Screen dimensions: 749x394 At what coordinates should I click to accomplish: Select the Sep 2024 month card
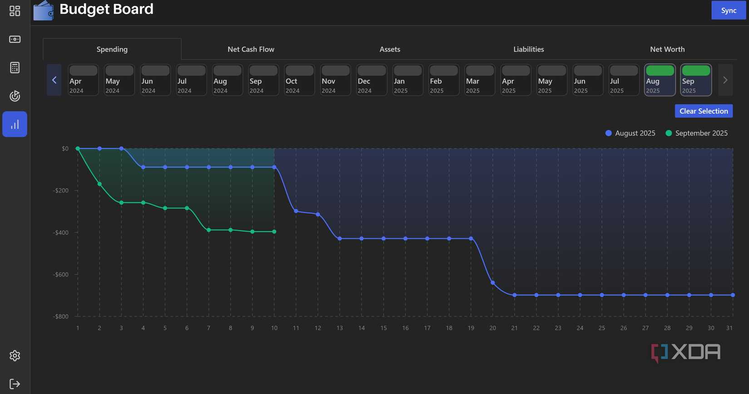click(x=263, y=80)
